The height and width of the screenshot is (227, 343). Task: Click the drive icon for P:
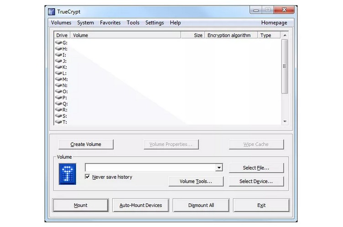(x=58, y=97)
